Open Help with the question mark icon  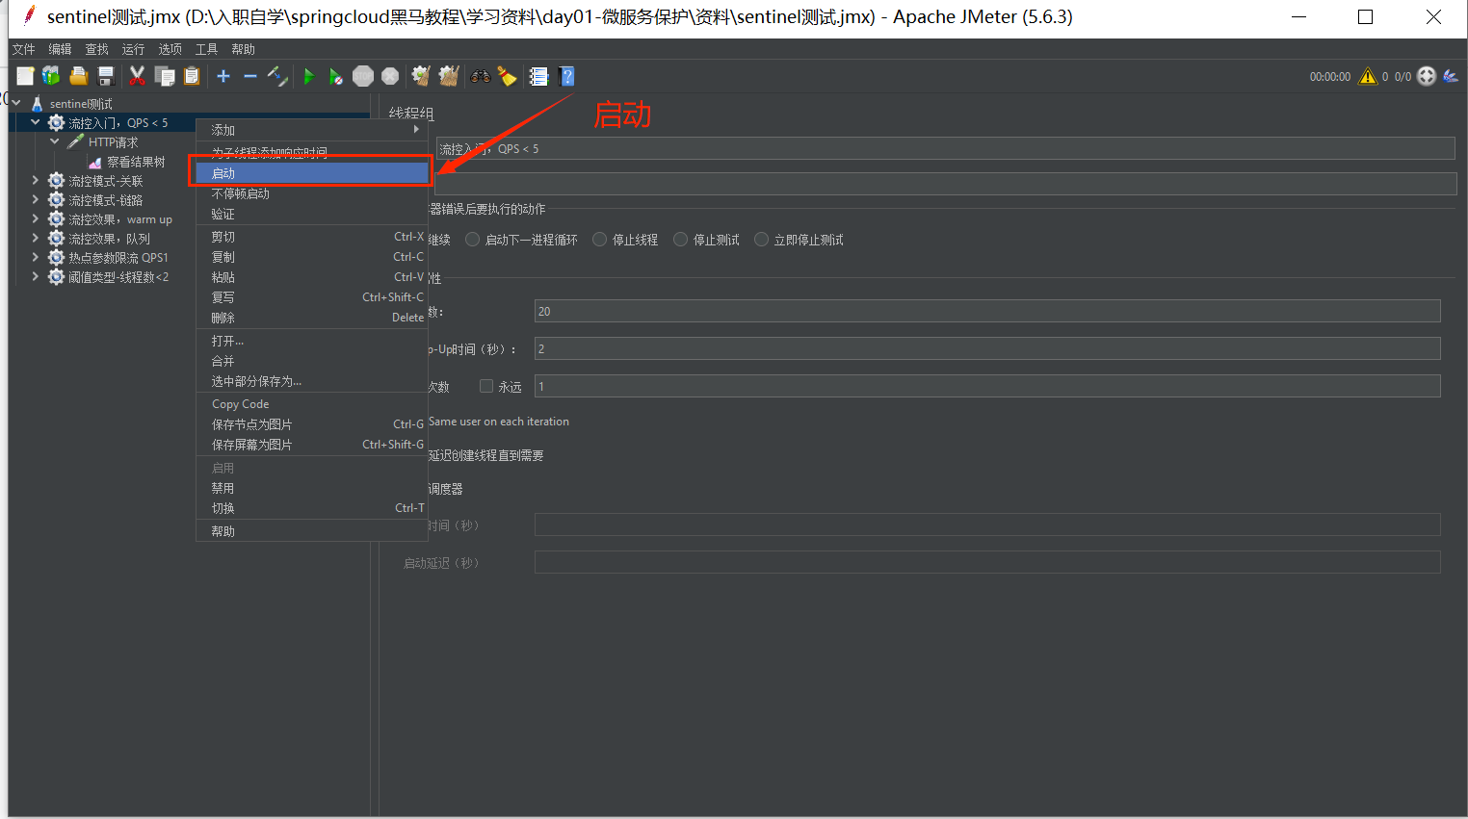566,76
